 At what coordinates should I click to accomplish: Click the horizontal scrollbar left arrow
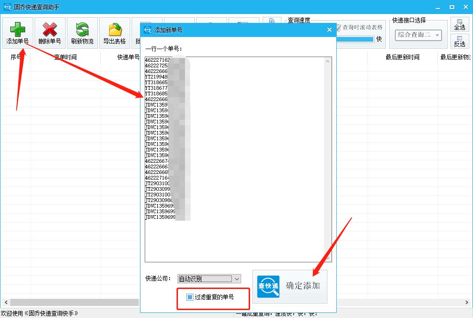6,302
